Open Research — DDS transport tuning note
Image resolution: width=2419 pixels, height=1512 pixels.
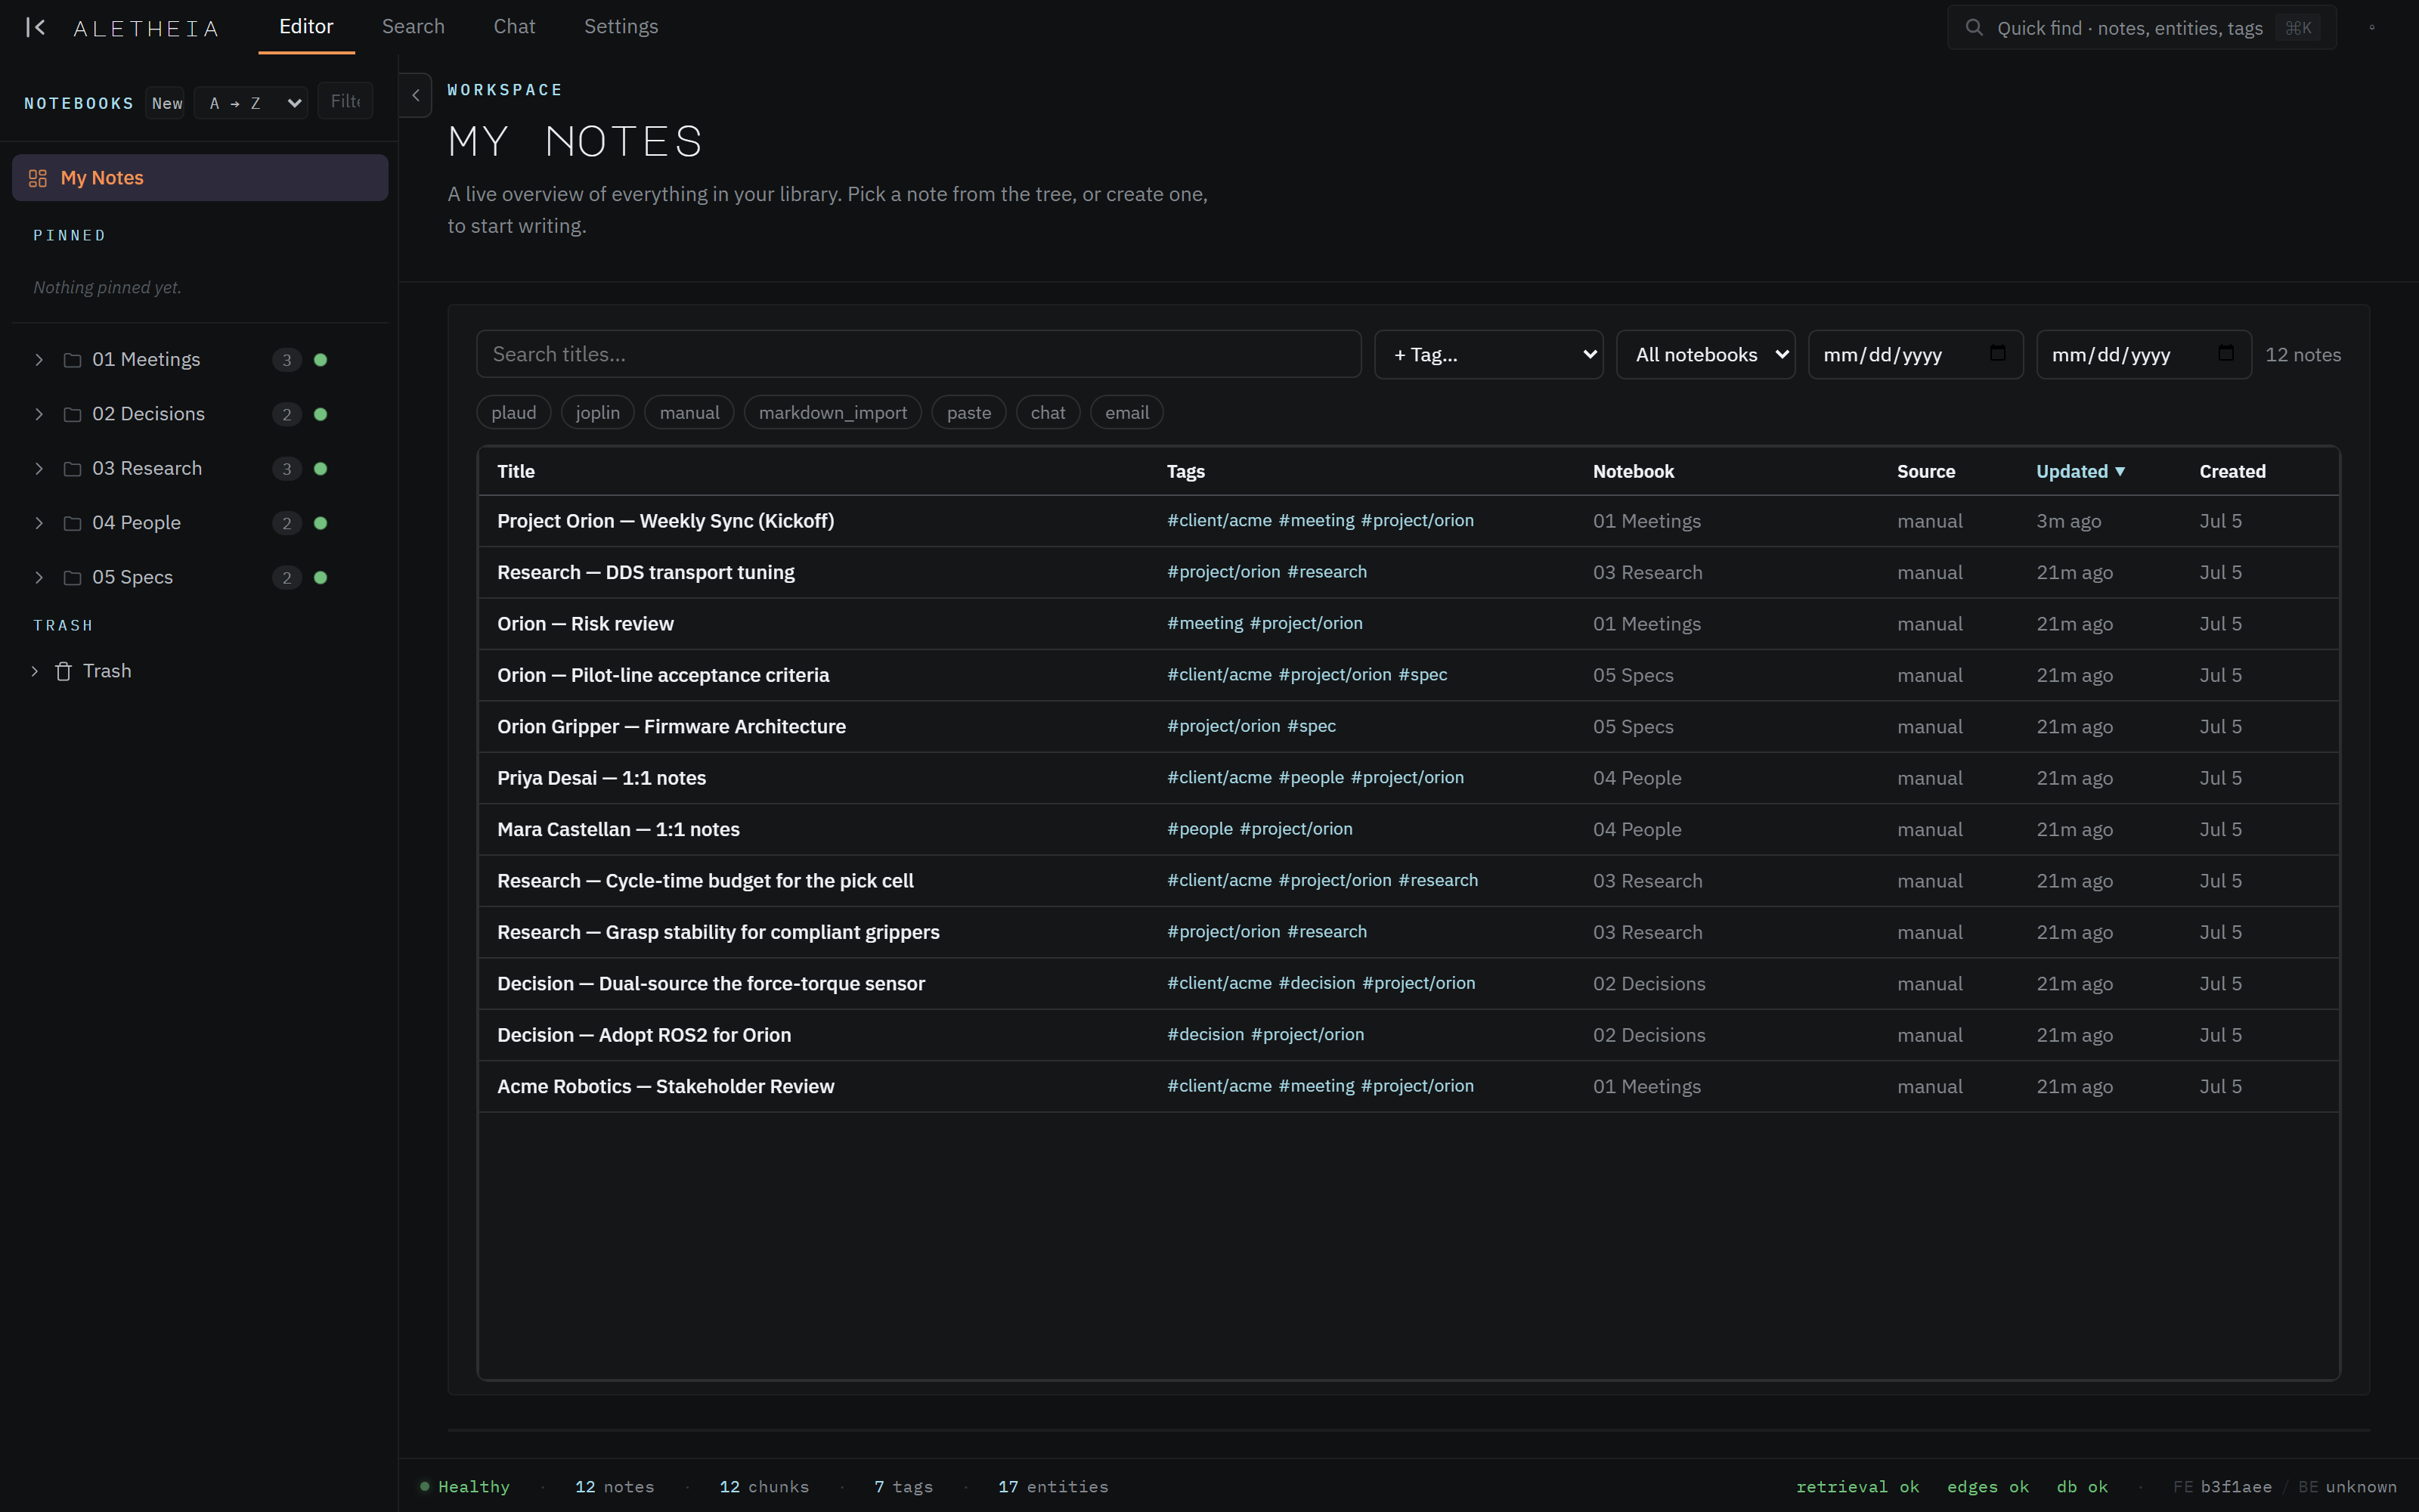(646, 573)
